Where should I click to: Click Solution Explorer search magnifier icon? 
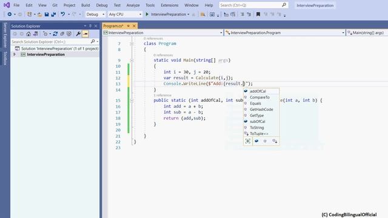pyautogui.click(x=93, y=42)
